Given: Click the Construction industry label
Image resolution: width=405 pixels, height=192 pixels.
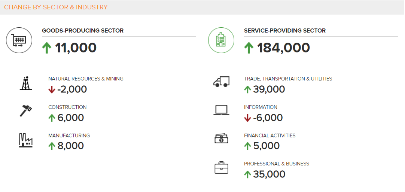Looking at the screenshot, I should pos(67,107).
